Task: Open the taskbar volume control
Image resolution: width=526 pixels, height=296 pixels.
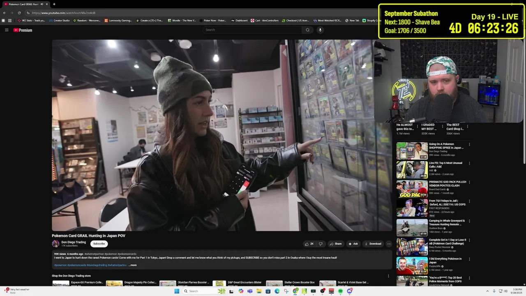Action: tap(505, 291)
